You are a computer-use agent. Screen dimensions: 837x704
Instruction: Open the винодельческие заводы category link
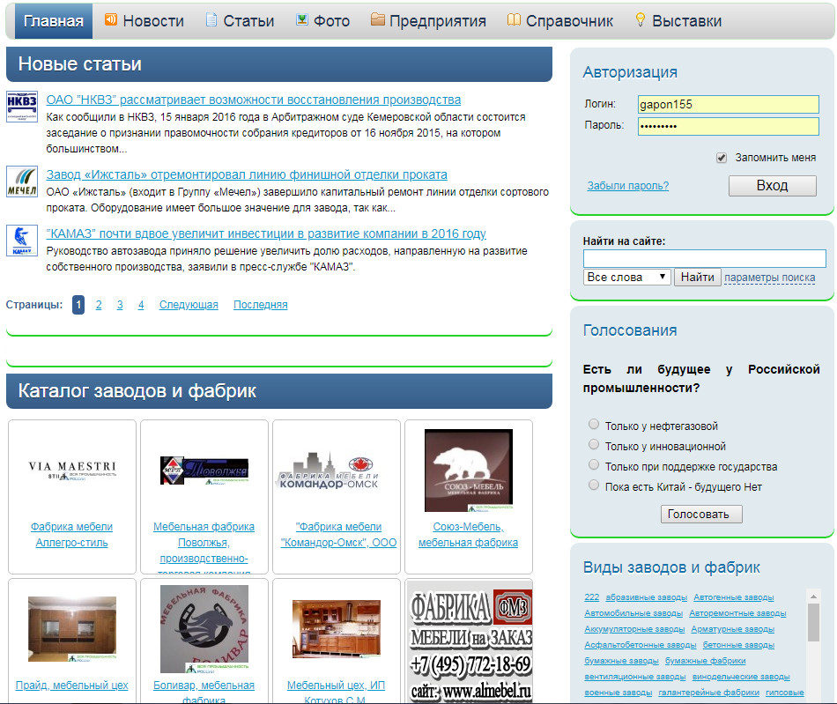tap(741, 677)
